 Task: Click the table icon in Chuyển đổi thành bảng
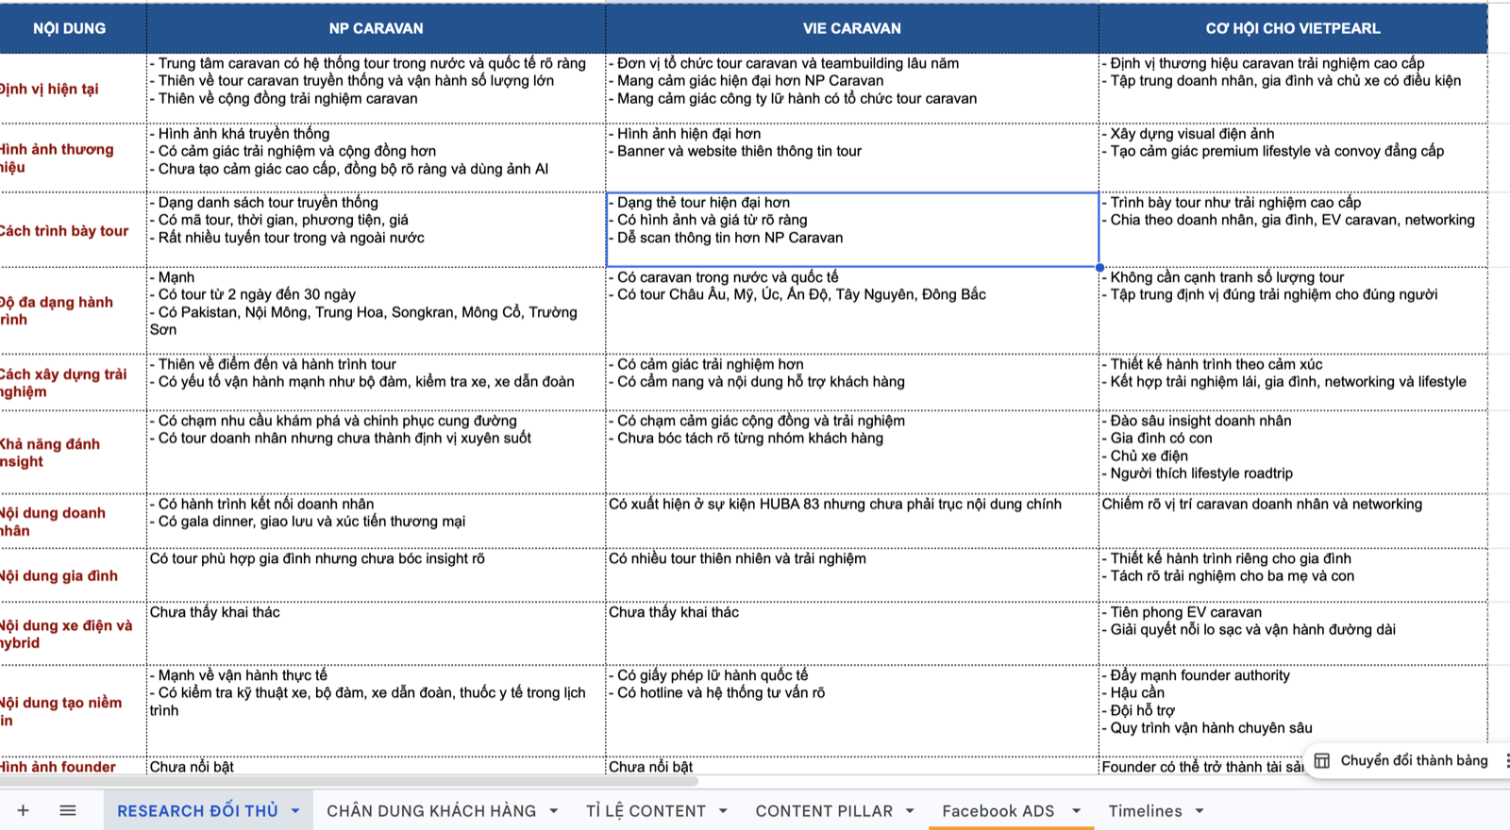(x=1322, y=760)
